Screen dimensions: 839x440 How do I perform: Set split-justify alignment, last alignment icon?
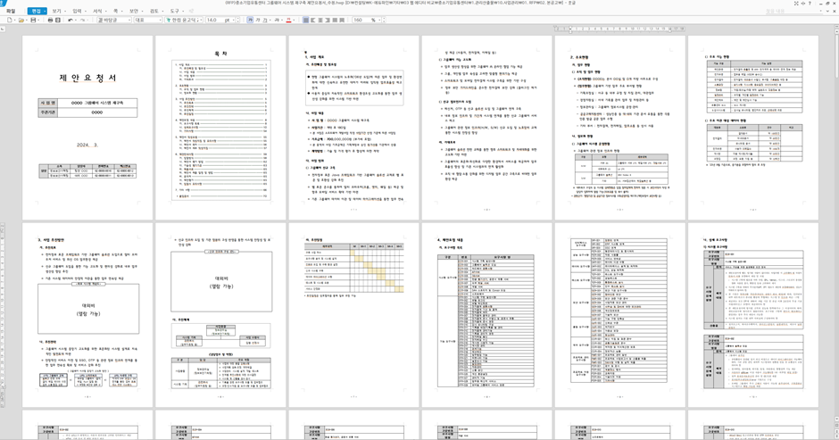pos(342,20)
